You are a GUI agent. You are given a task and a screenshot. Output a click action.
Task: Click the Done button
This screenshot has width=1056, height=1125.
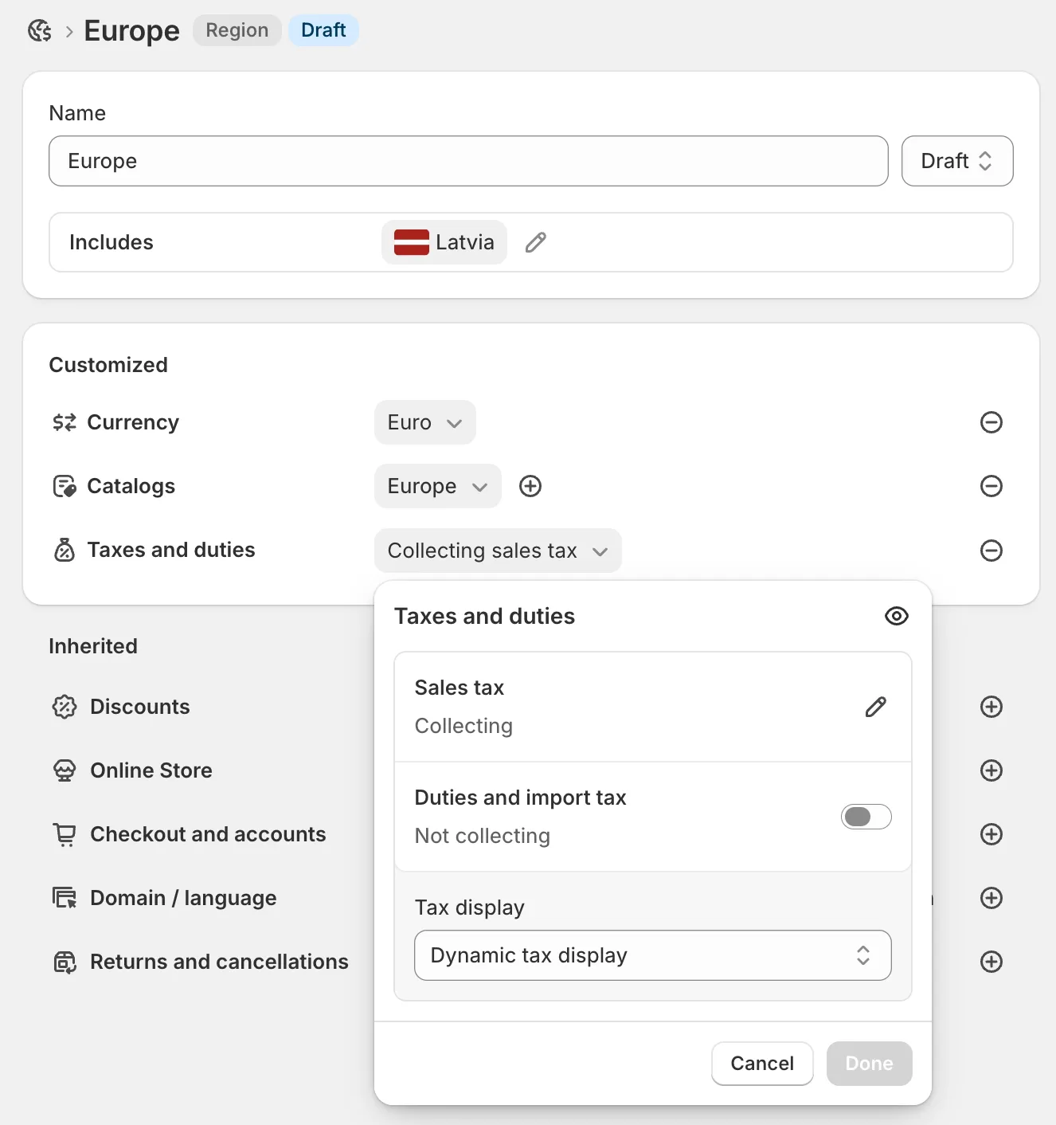870,1064
